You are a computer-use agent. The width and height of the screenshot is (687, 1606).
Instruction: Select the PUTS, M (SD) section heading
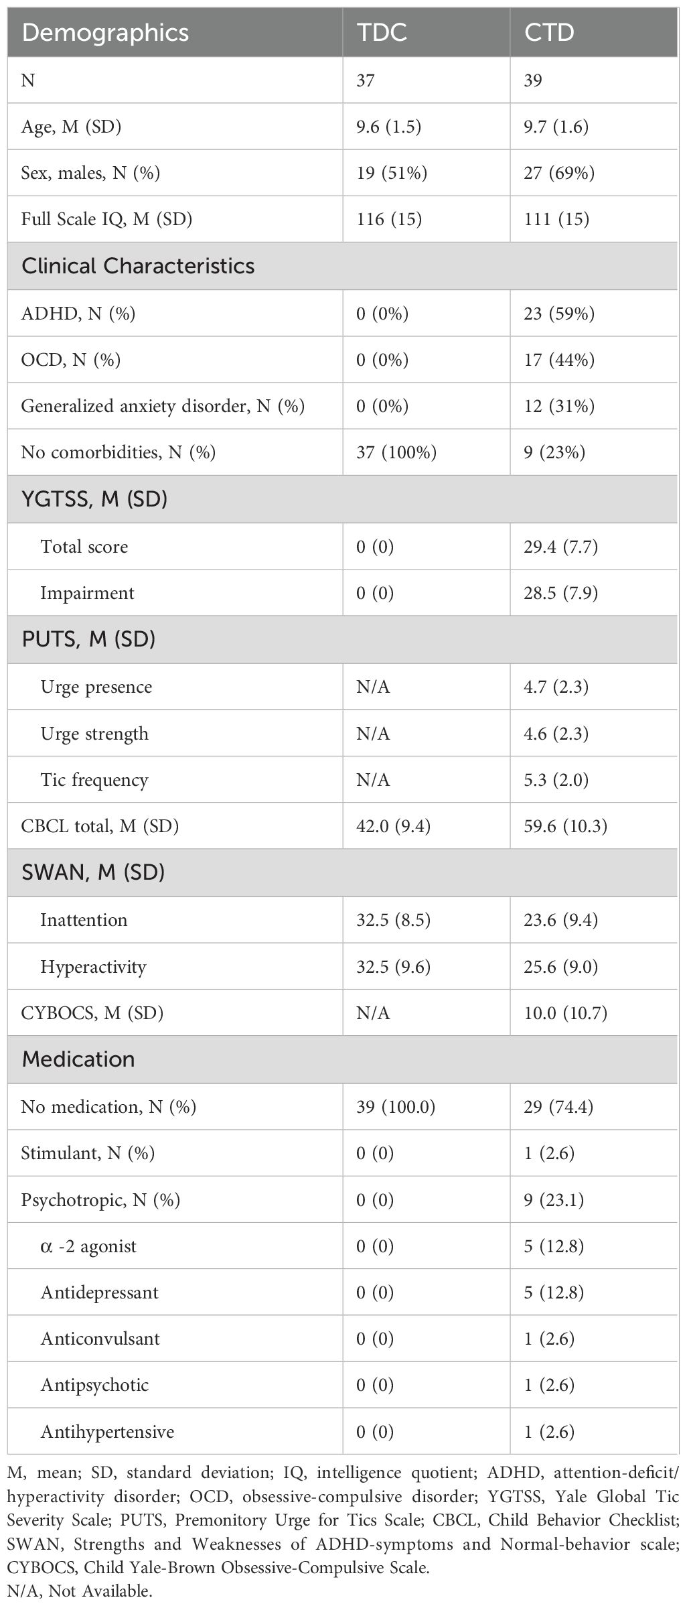pos(88,639)
